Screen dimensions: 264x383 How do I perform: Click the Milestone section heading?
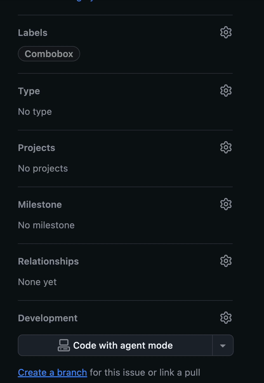tap(40, 204)
